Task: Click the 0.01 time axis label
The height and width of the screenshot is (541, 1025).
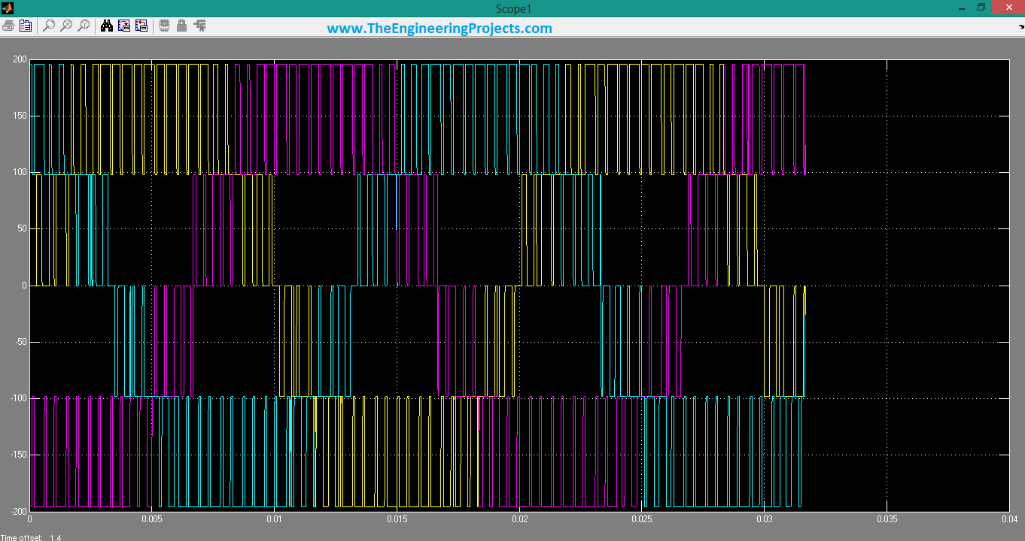Action: [275, 519]
